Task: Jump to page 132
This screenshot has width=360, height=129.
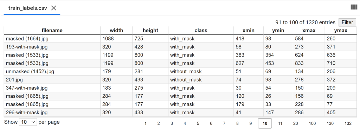Action: pyautogui.click(x=348, y=123)
